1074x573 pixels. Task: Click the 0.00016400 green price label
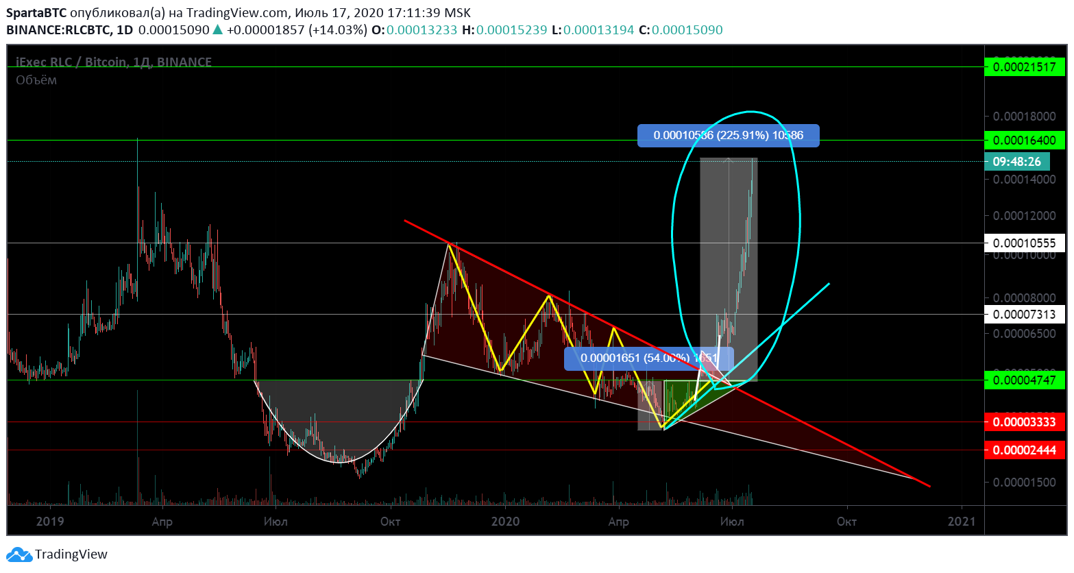1024,141
